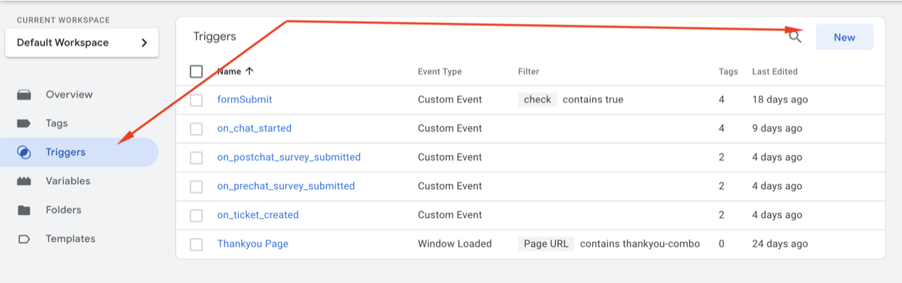Click '24 days ago' last edited cell
Viewport: 902px width, 283px height.
780,244
